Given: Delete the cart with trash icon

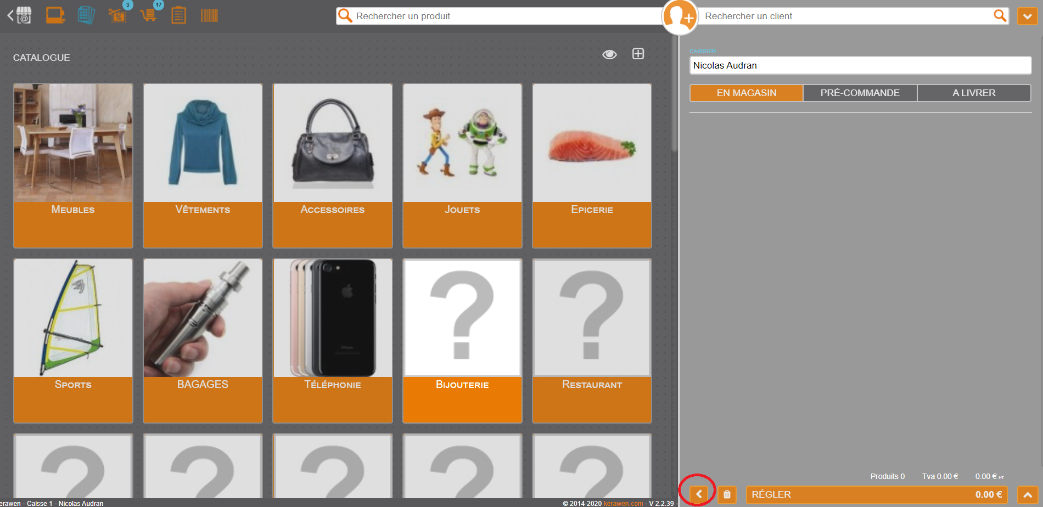Looking at the screenshot, I should [727, 494].
